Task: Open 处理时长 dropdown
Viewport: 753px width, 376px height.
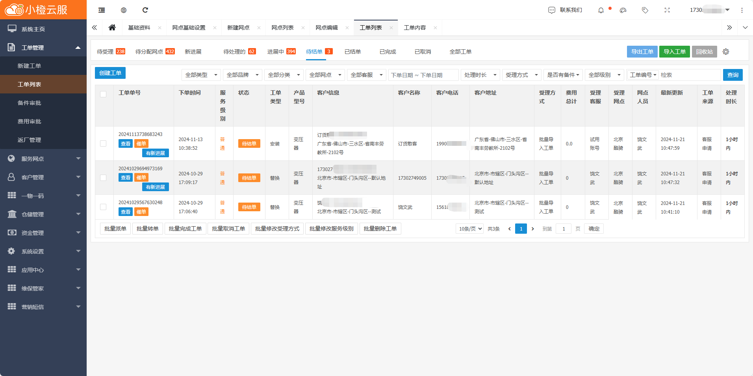Action: pyautogui.click(x=480, y=75)
